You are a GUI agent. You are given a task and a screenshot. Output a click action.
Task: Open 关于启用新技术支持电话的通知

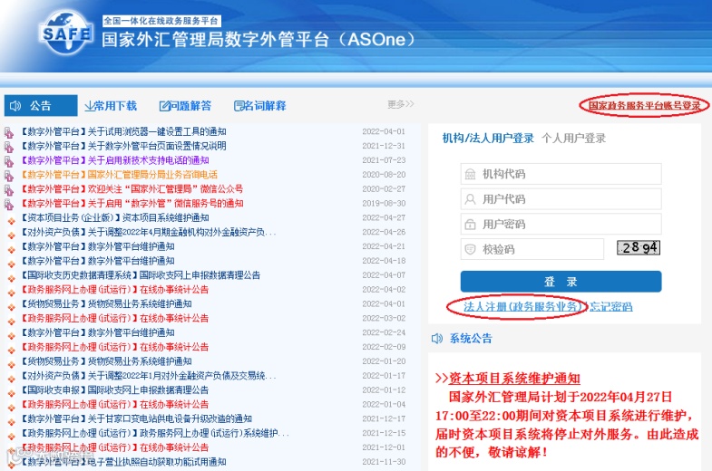(115, 160)
